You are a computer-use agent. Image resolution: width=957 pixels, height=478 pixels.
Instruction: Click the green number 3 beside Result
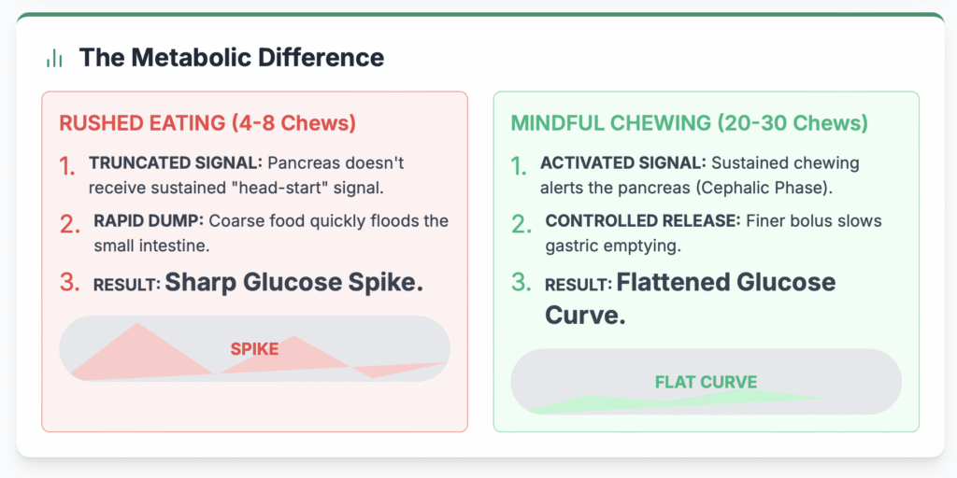coord(521,283)
